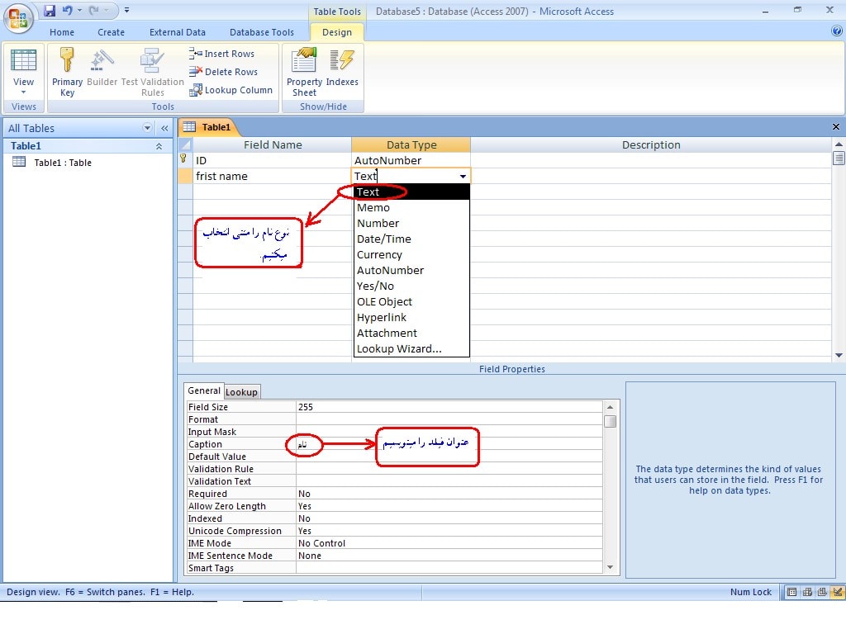Click the Save icon in quick access toolbar
846x634 pixels.
point(50,11)
